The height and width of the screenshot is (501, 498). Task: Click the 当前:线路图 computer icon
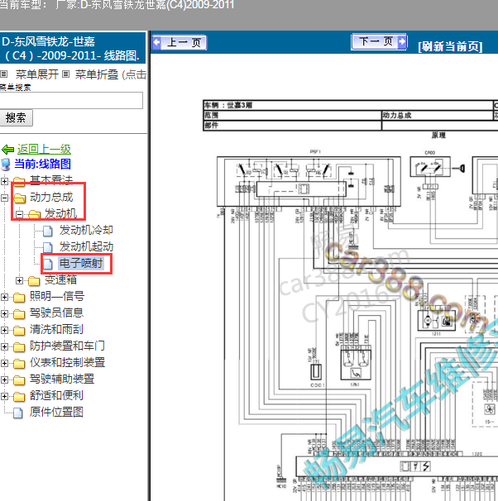tap(6, 165)
